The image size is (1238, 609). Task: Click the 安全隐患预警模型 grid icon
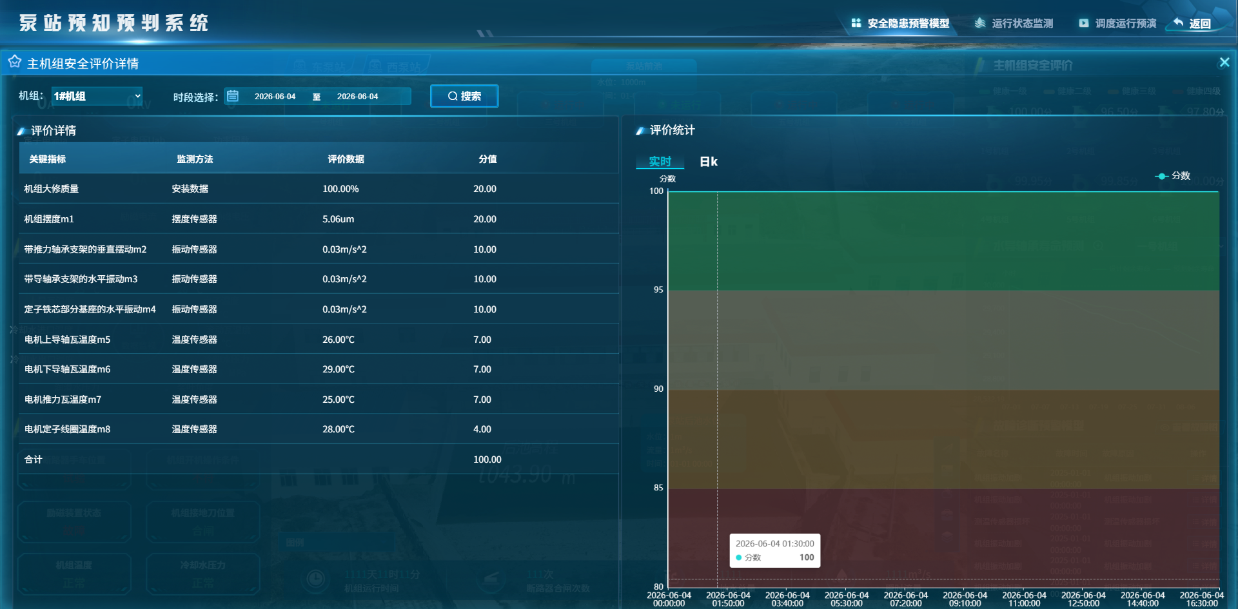pyautogui.click(x=856, y=23)
